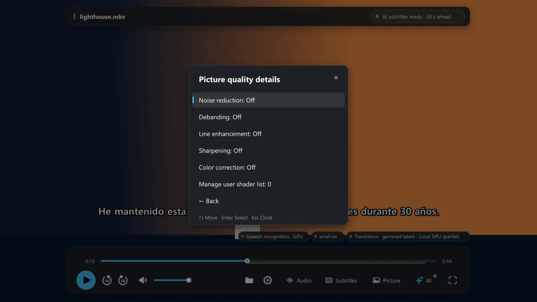
Task: Toggle fullscreen mode icon
Action: 453,280
